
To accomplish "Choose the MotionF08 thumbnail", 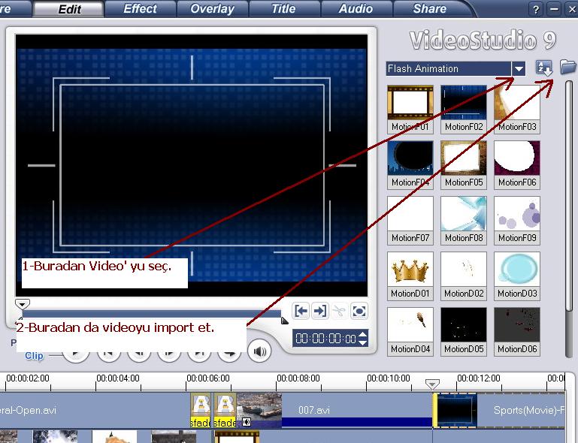I will click(x=464, y=220).
